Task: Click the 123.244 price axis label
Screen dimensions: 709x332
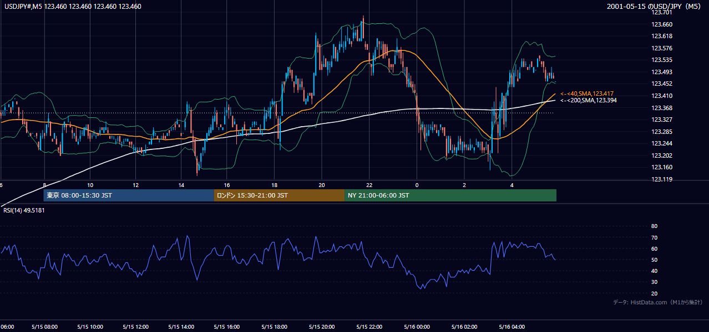Action: click(x=662, y=143)
